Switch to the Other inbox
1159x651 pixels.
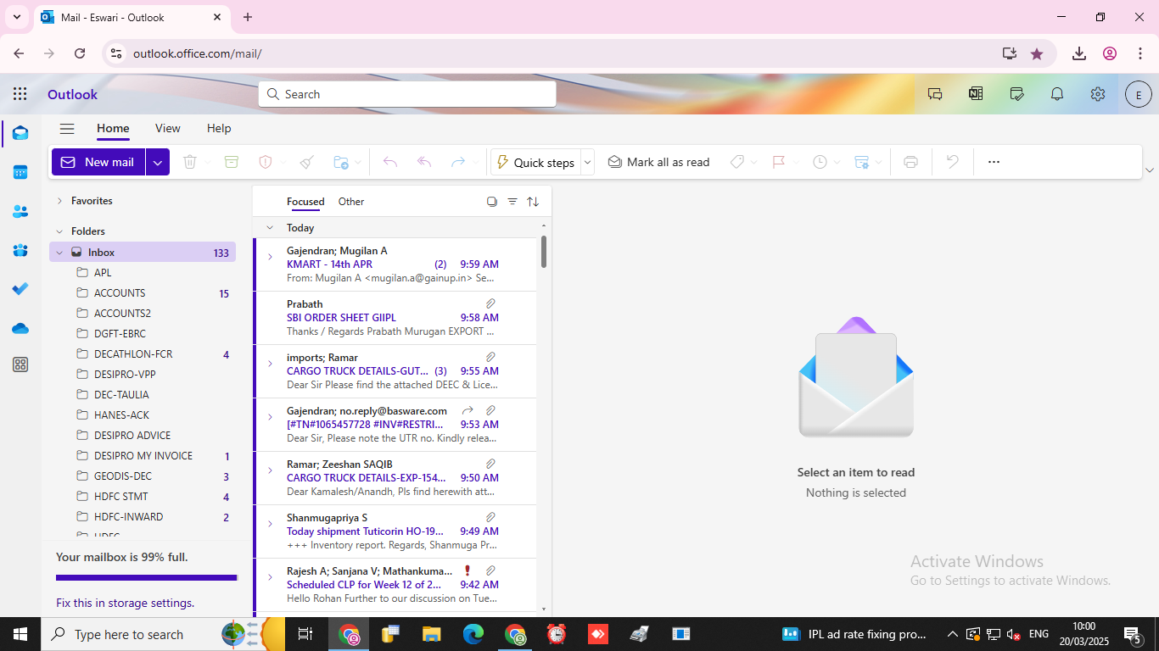(351, 202)
